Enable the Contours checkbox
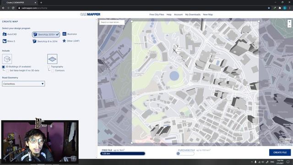 coord(53,71)
